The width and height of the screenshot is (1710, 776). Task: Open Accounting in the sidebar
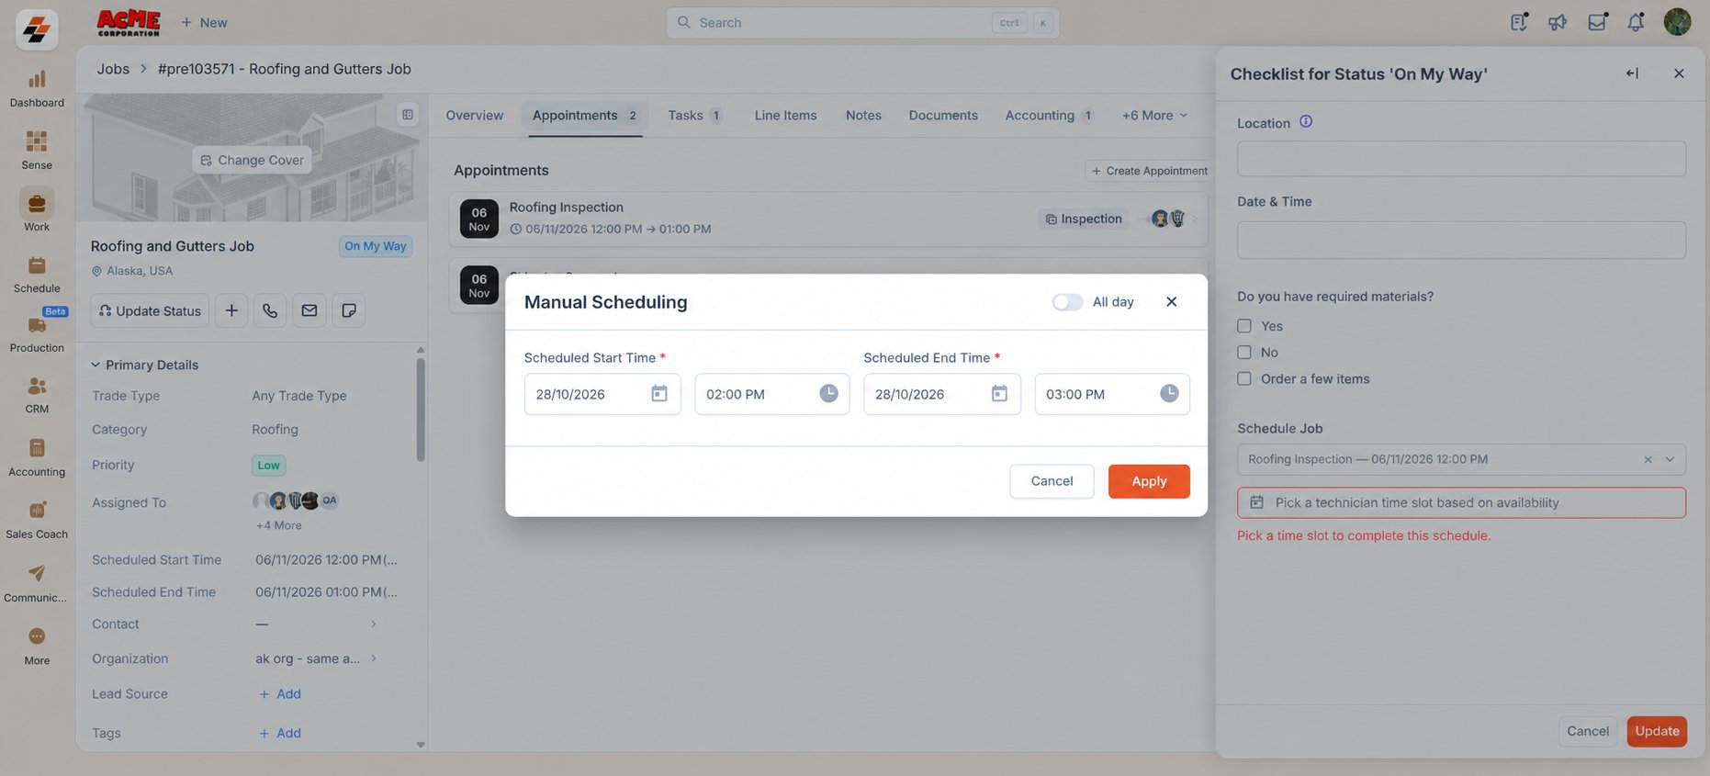(x=37, y=457)
